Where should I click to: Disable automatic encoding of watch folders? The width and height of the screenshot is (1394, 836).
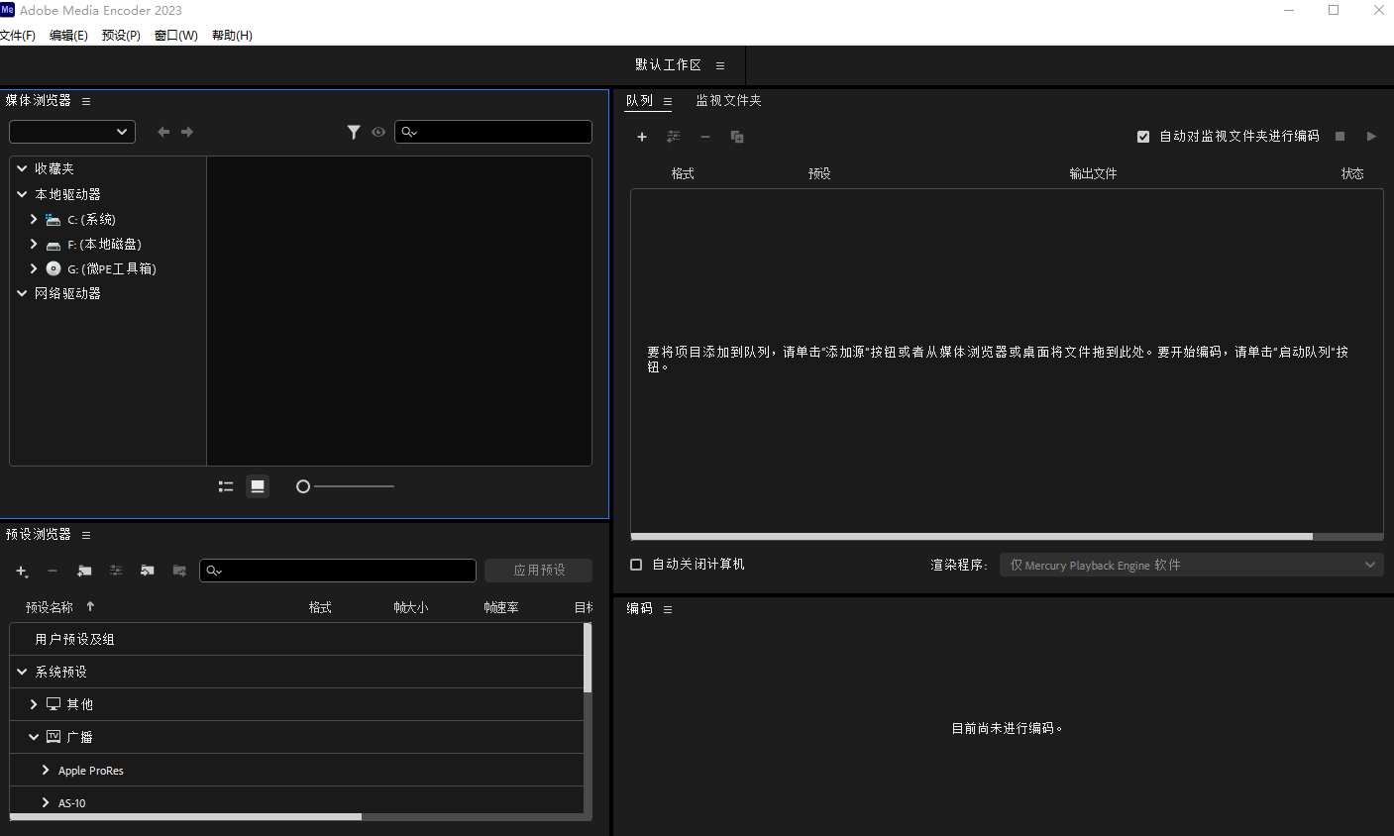[1143, 136]
